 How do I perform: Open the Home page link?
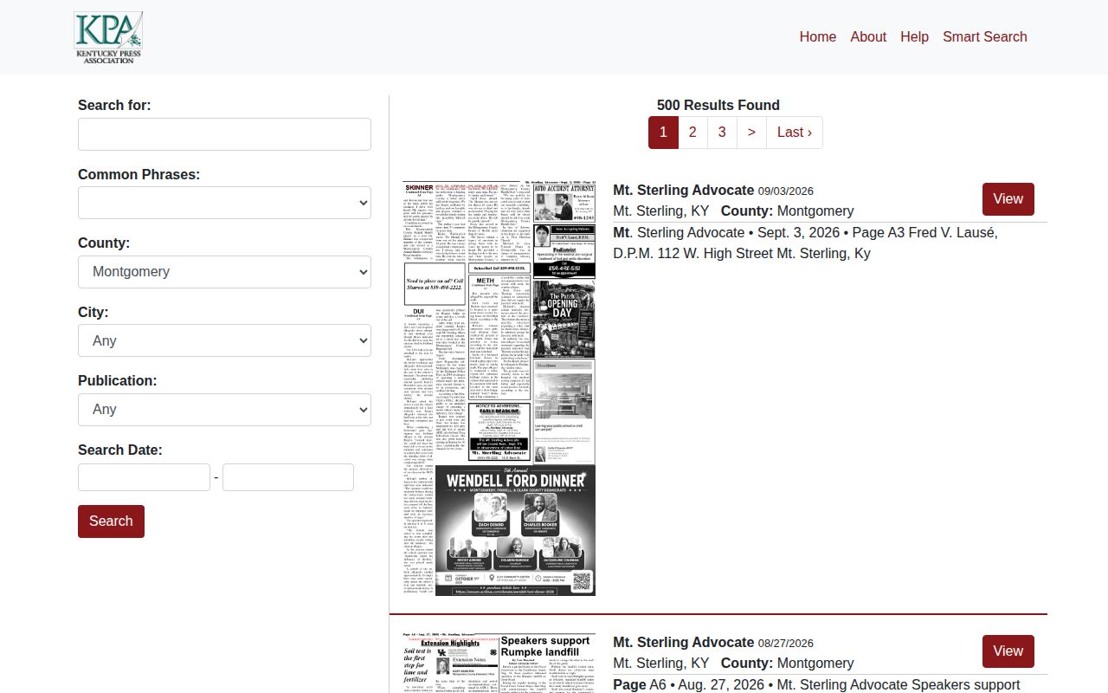(x=818, y=36)
